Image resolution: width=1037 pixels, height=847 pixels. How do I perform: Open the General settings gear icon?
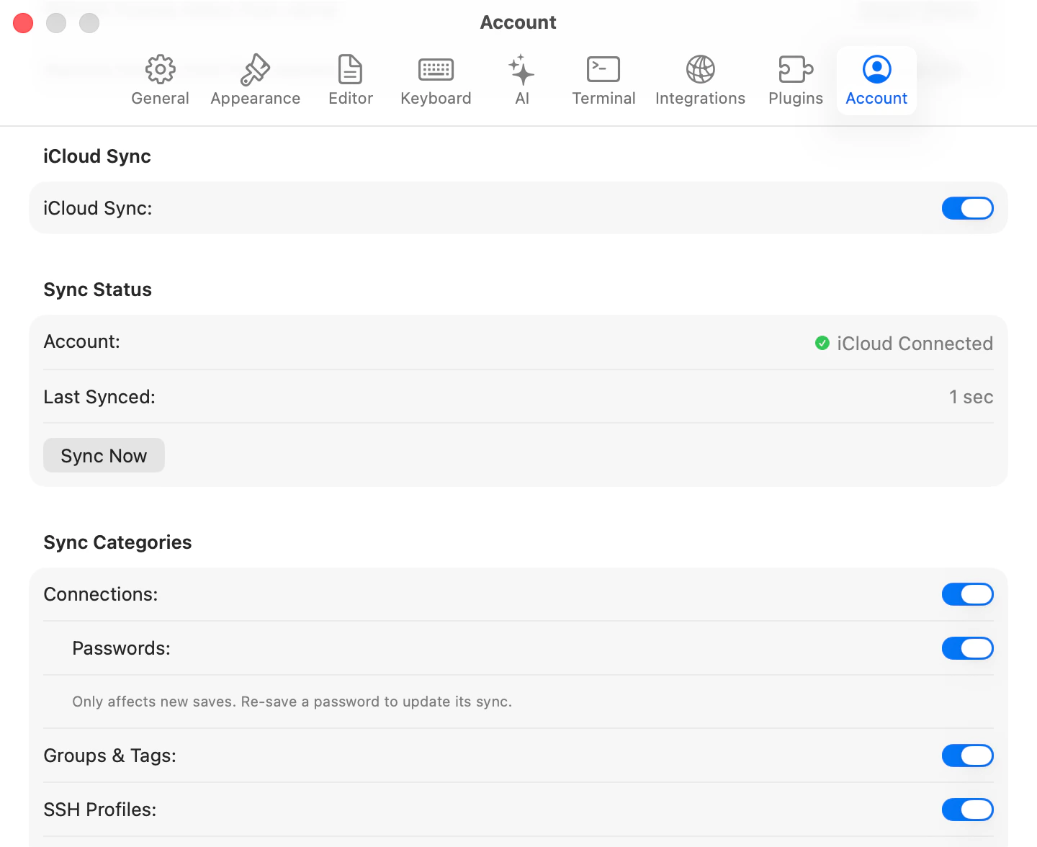click(x=160, y=69)
